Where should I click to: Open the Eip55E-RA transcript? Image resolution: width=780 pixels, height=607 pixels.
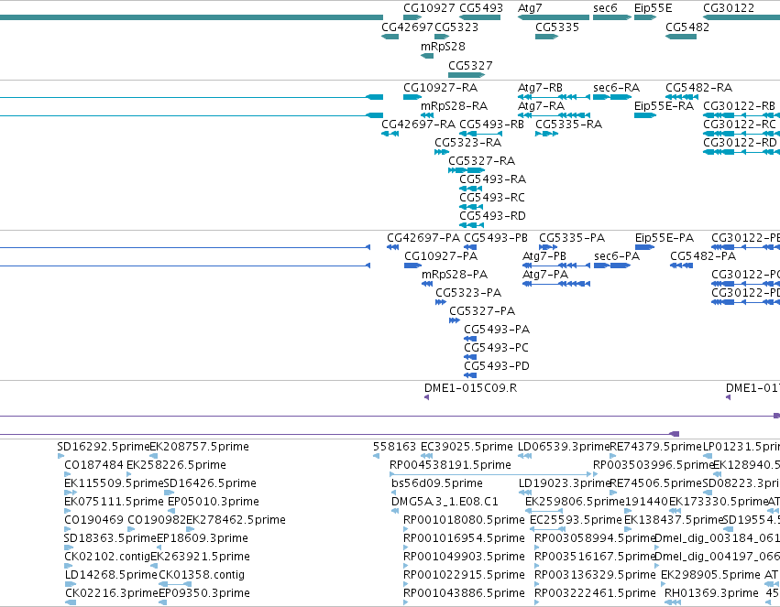click(664, 106)
